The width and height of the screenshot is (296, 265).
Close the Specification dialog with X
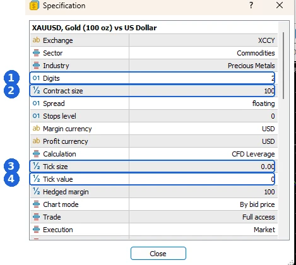coord(280,5)
